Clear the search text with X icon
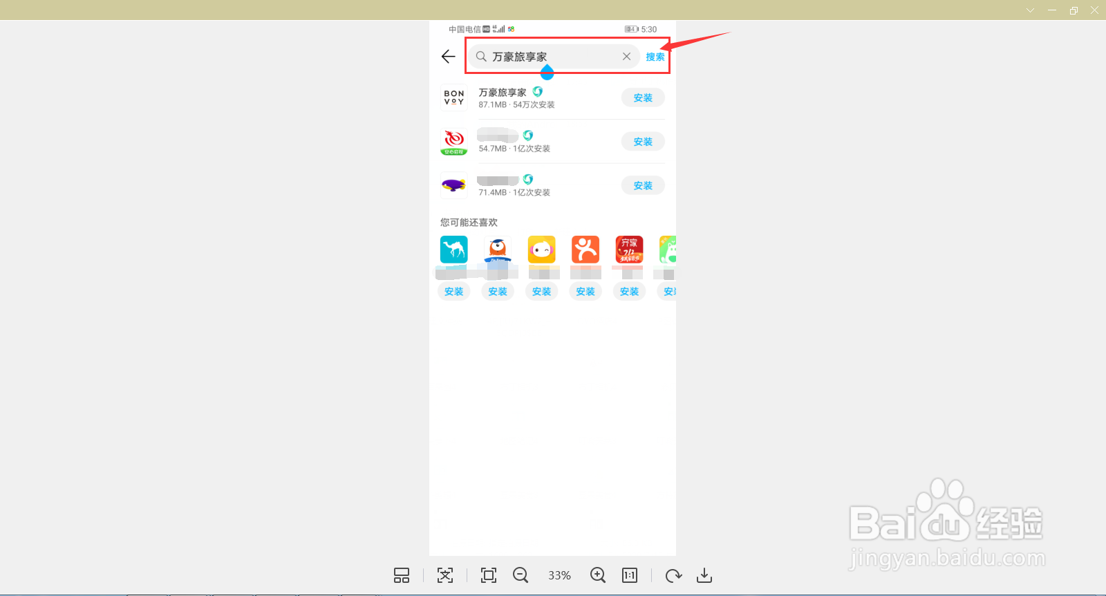 (626, 57)
